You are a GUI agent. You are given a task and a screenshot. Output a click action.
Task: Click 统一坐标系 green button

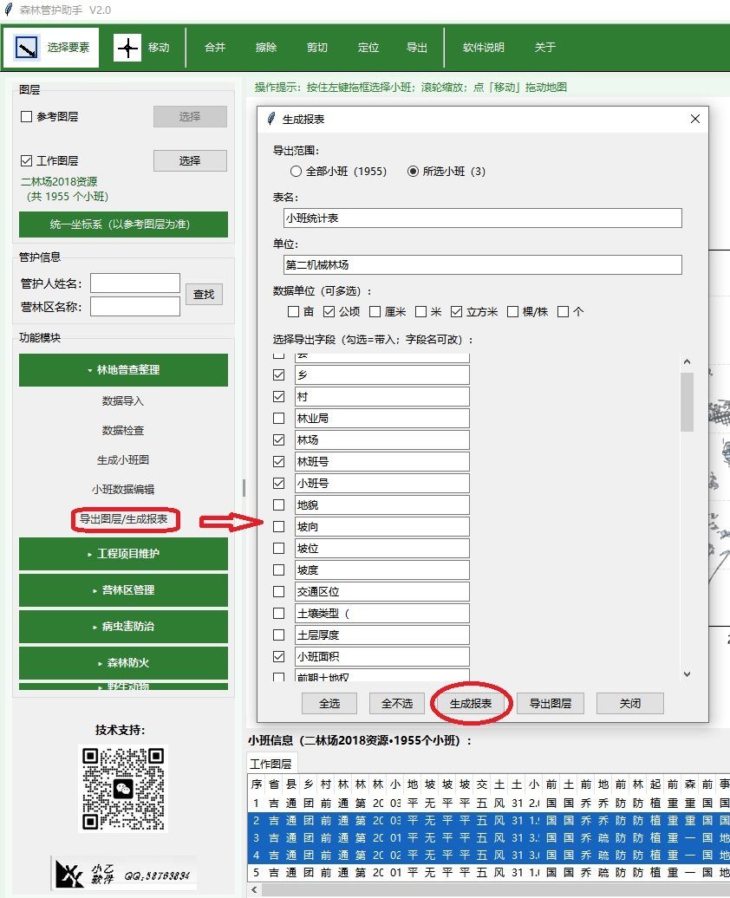(123, 224)
